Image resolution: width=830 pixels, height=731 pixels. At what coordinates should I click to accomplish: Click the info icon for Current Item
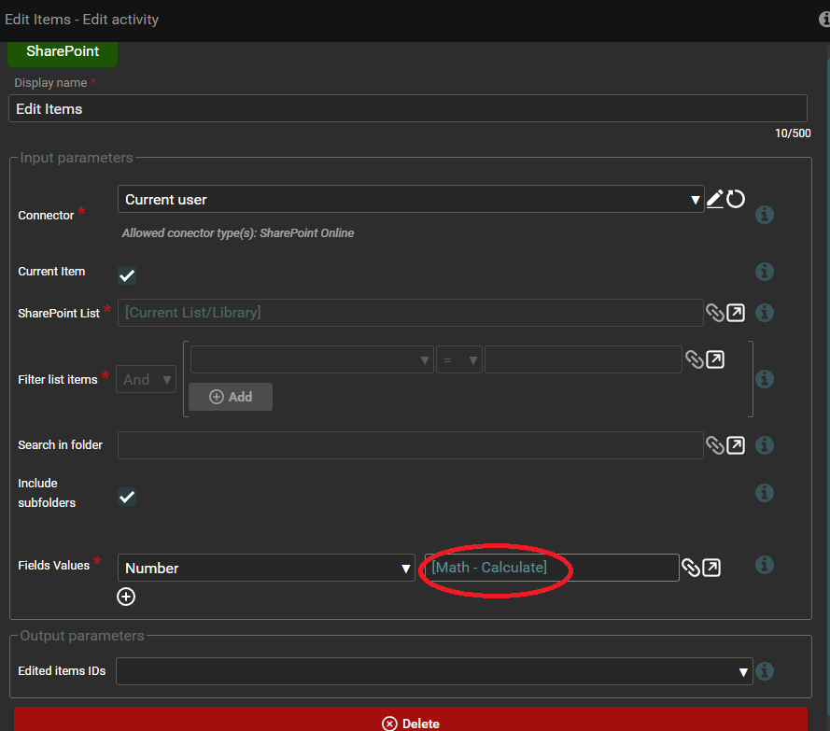pyautogui.click(x=764, y=272)
